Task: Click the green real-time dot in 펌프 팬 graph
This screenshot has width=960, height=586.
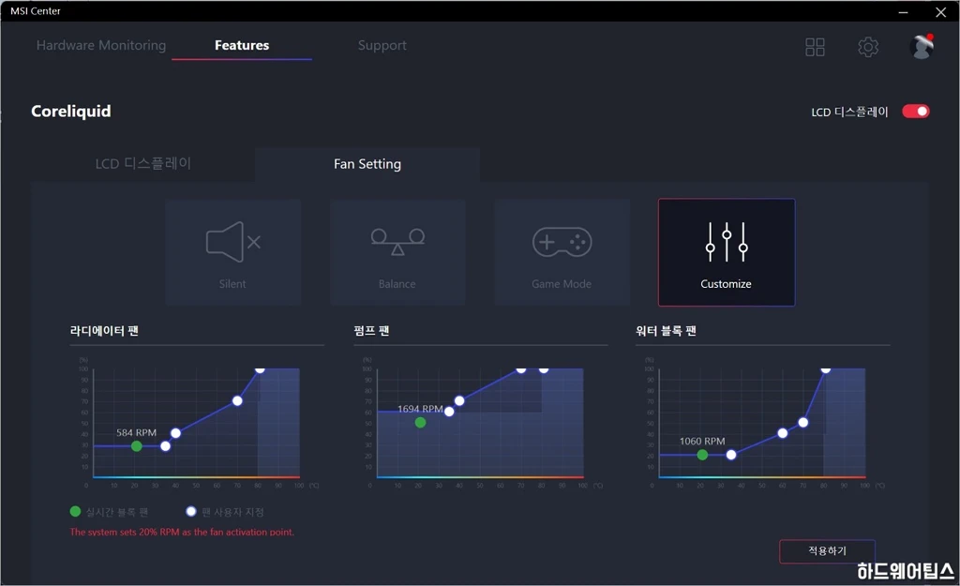Action: click(x=421, y=423)
